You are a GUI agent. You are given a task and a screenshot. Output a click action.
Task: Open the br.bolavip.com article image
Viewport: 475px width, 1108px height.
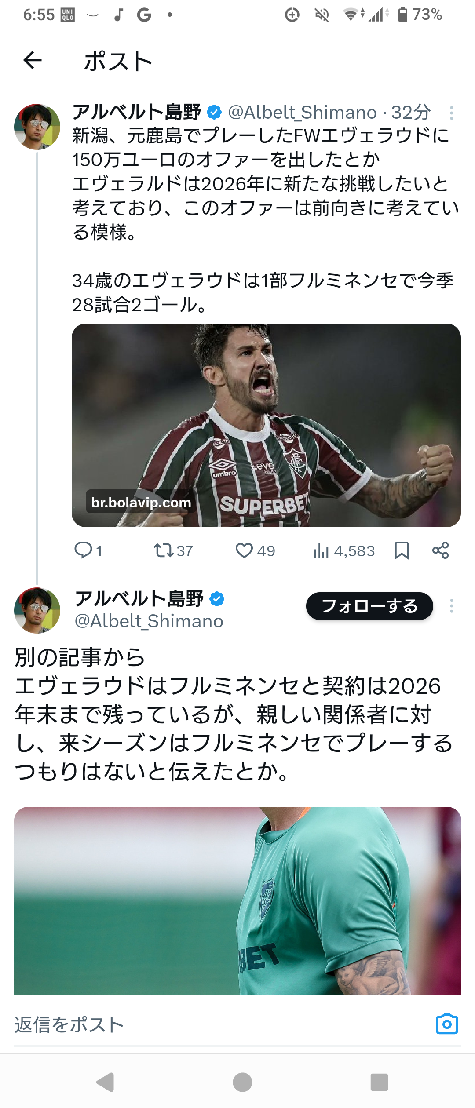coord(266,425)
